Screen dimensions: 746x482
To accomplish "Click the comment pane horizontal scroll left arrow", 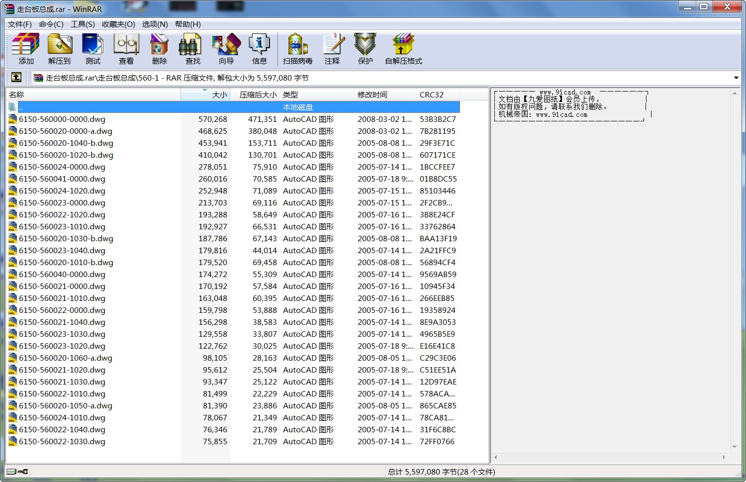I will (495, 457).
